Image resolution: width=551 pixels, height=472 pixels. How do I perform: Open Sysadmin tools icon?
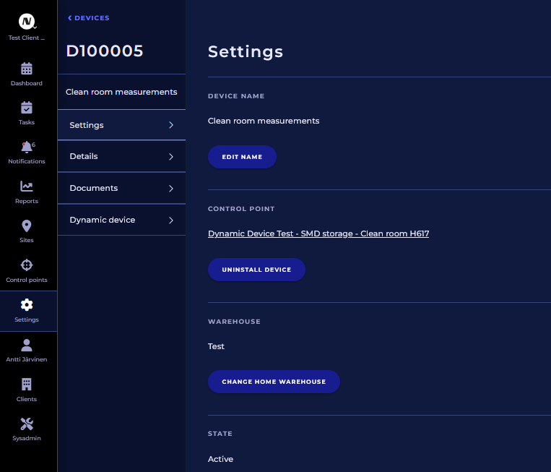27,424
